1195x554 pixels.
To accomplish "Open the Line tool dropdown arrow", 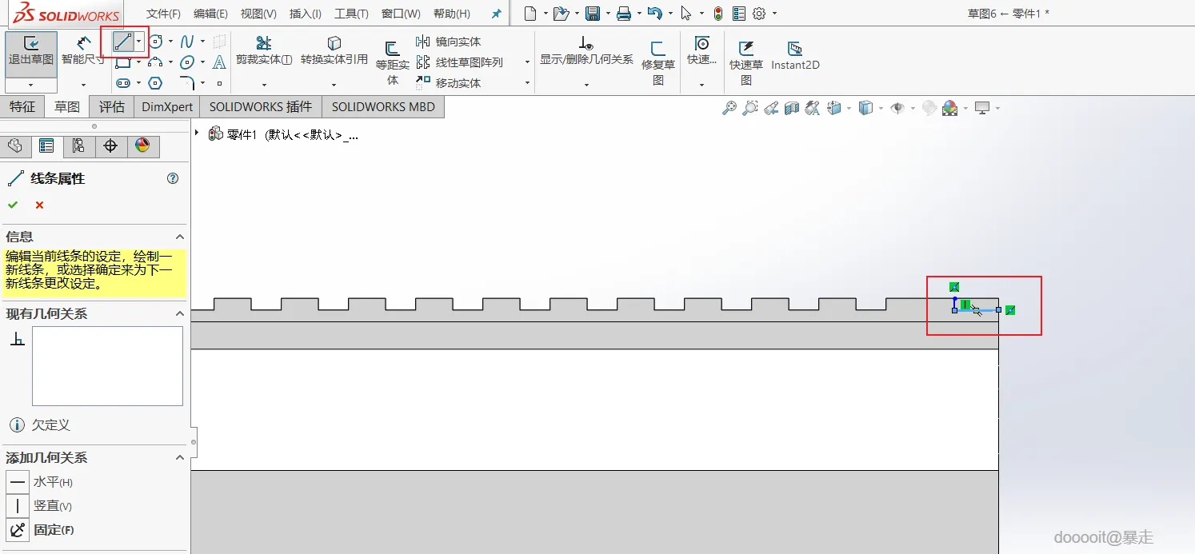I will pyautogui.click(x=139, y=42).
